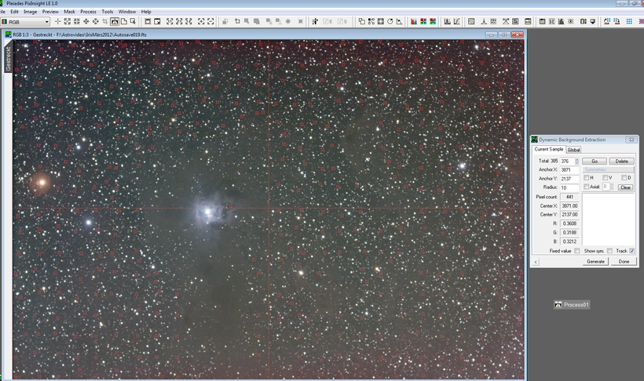Click the Anchor Y input field
The height and width of the screenshot is (381, 644).
tap(569, 179)
